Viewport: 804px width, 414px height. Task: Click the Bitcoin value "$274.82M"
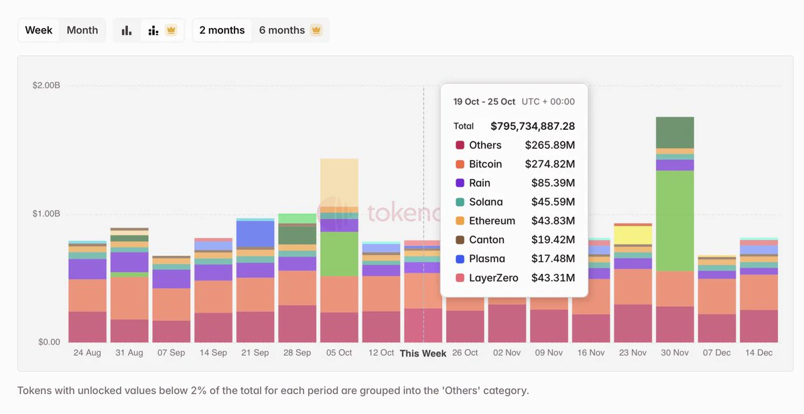[550, 164]
